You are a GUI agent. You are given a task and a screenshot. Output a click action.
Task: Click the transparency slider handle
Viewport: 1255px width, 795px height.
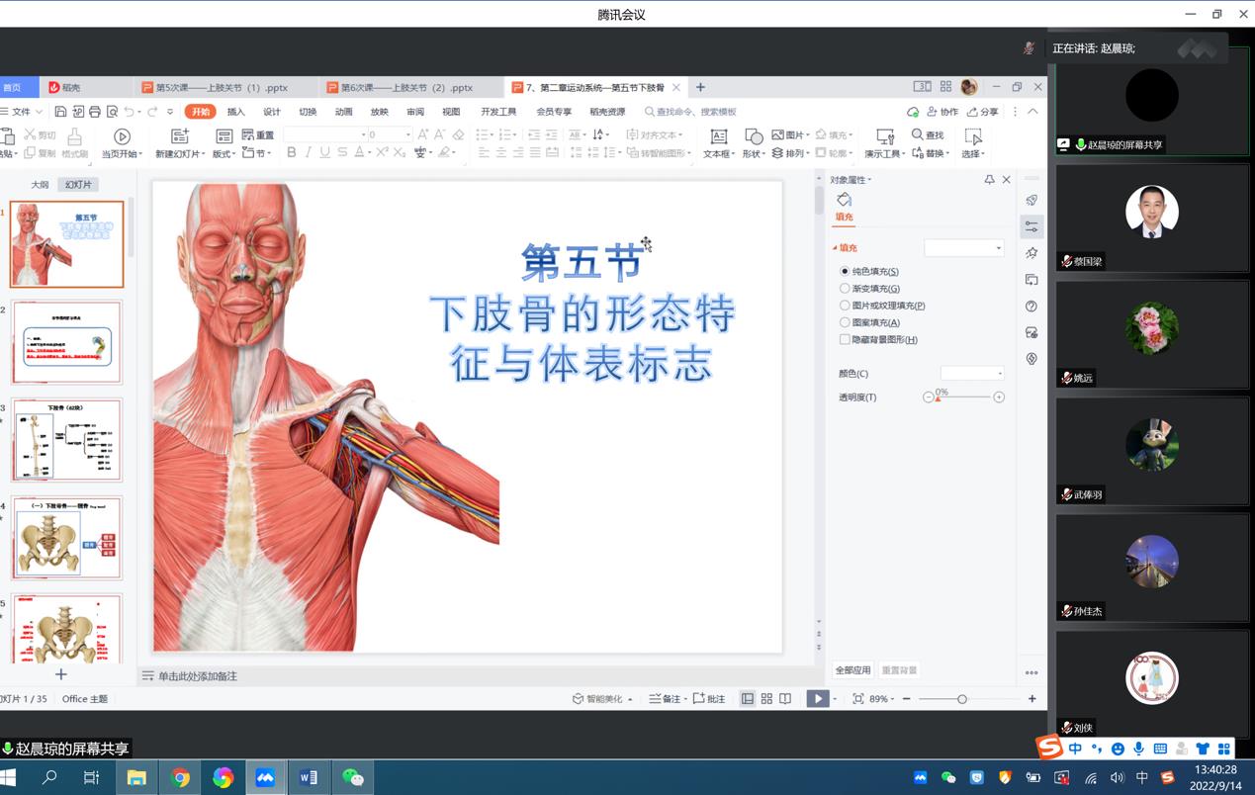(938, 398)
